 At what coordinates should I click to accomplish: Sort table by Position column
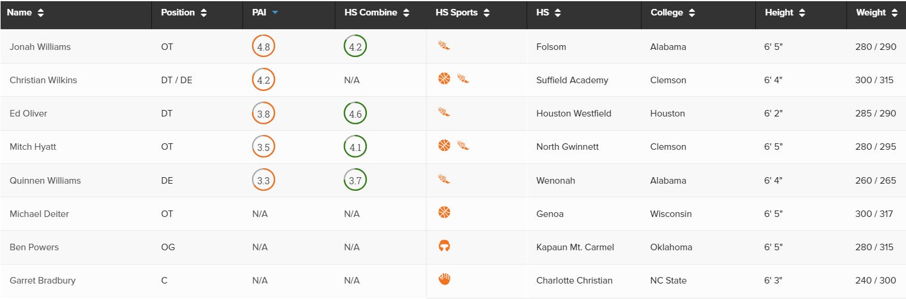pyautogui.click(x=184, y=12)
